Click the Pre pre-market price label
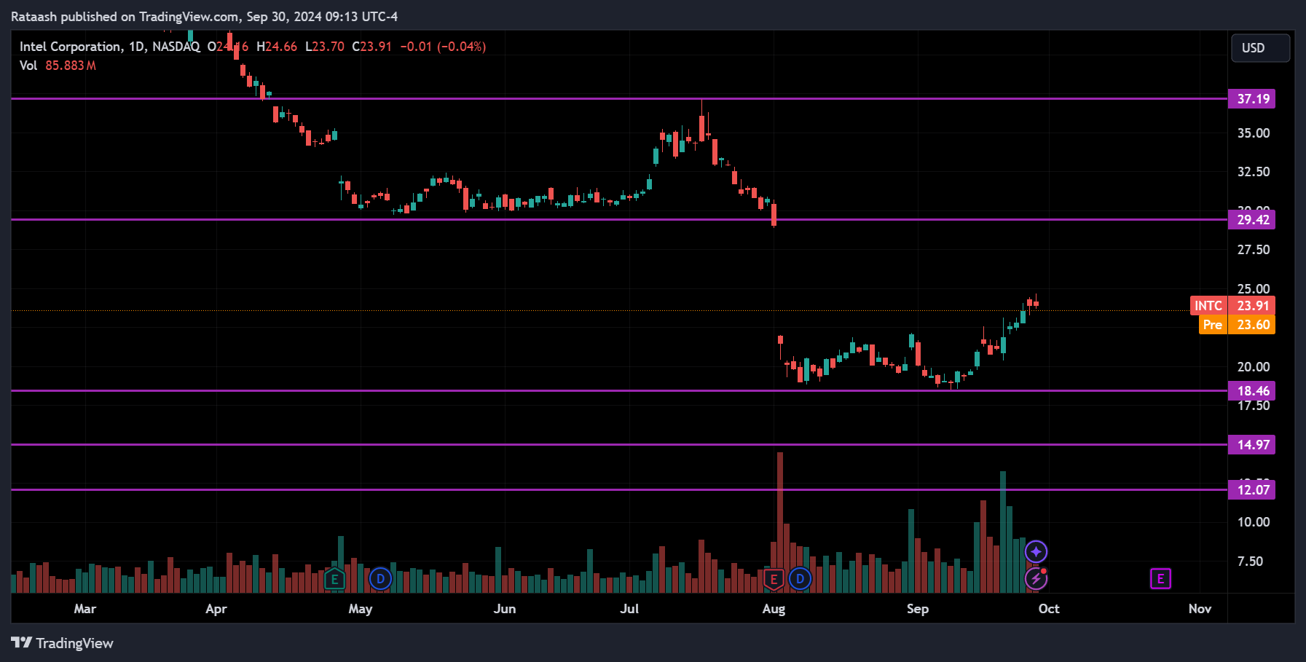The width and height of the screenshot is (1306, 662). 1237,325
